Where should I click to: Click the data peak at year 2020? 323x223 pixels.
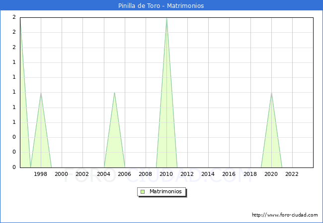tap(271, 93)
